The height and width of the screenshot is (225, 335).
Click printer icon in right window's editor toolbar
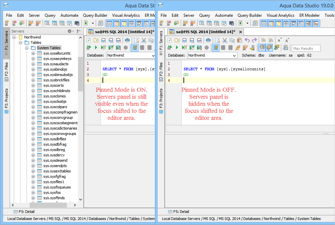[x=208, y=40]
